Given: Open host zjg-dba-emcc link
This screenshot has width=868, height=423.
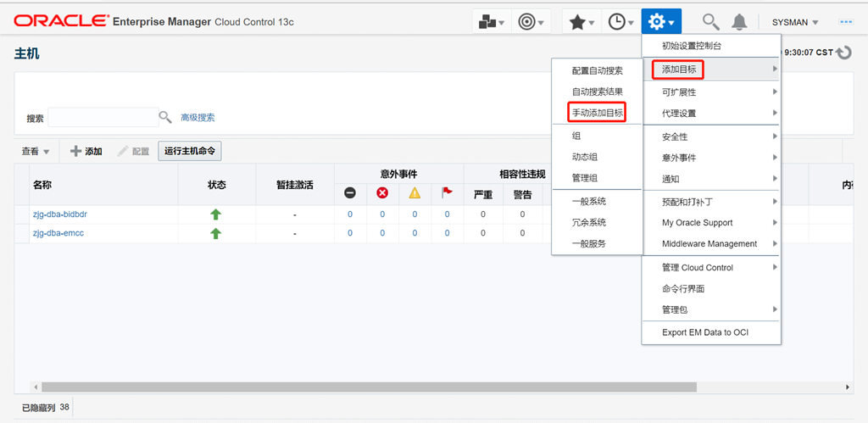Looking at the screenshot, I should (x=58, y=233).
